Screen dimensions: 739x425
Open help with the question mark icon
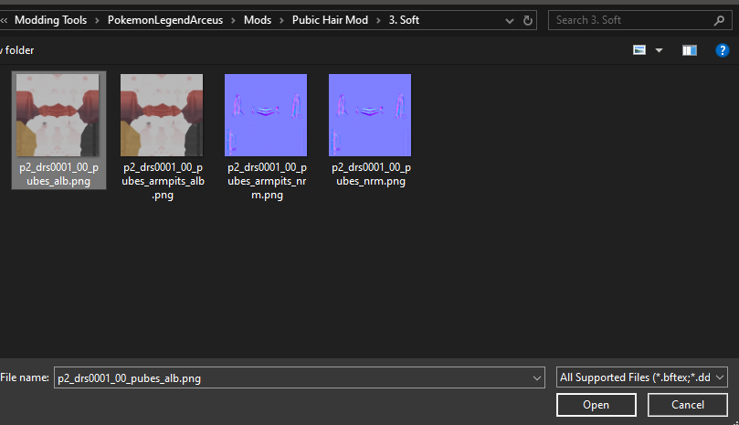tap(722, 50)
